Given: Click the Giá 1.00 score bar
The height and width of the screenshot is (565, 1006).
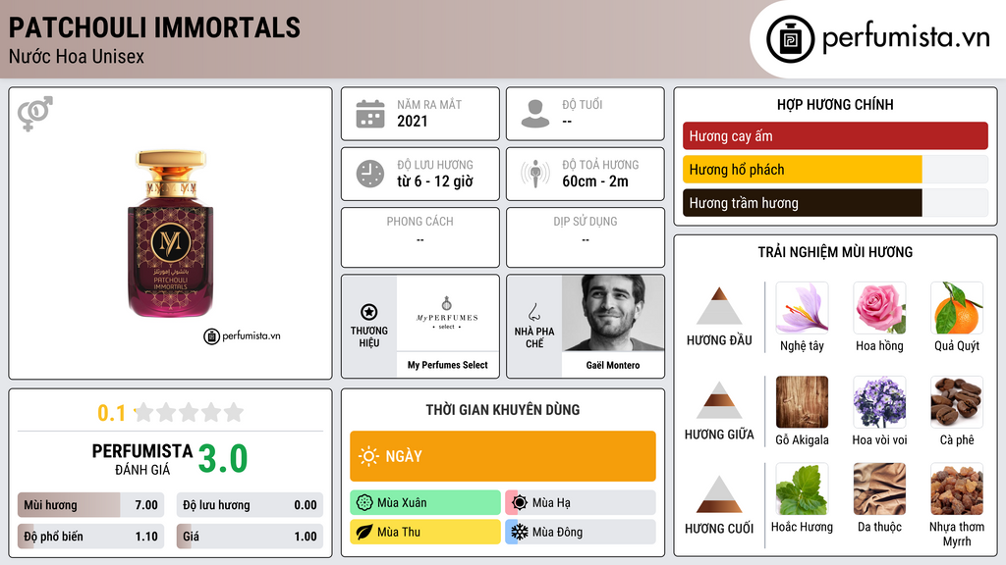Looking at the screenshot, I should click(250, 537).
